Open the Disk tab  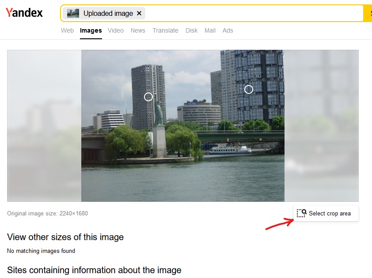(191, 30)
